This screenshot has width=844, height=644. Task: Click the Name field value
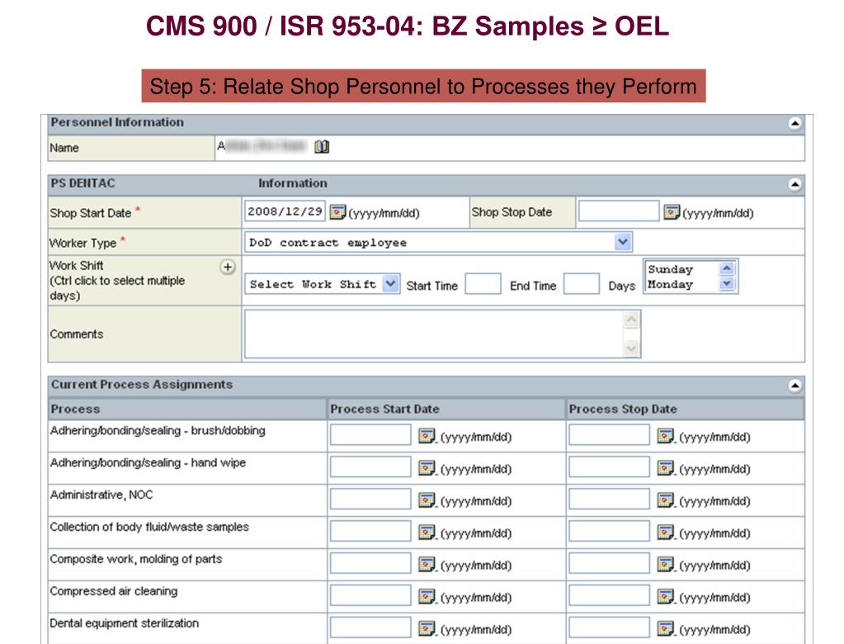[x=262, y=146]
